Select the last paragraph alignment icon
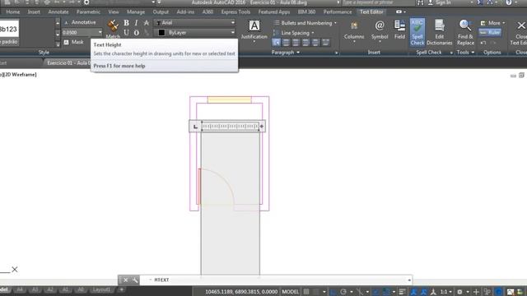527x296 pixels. tap(325, 42)
